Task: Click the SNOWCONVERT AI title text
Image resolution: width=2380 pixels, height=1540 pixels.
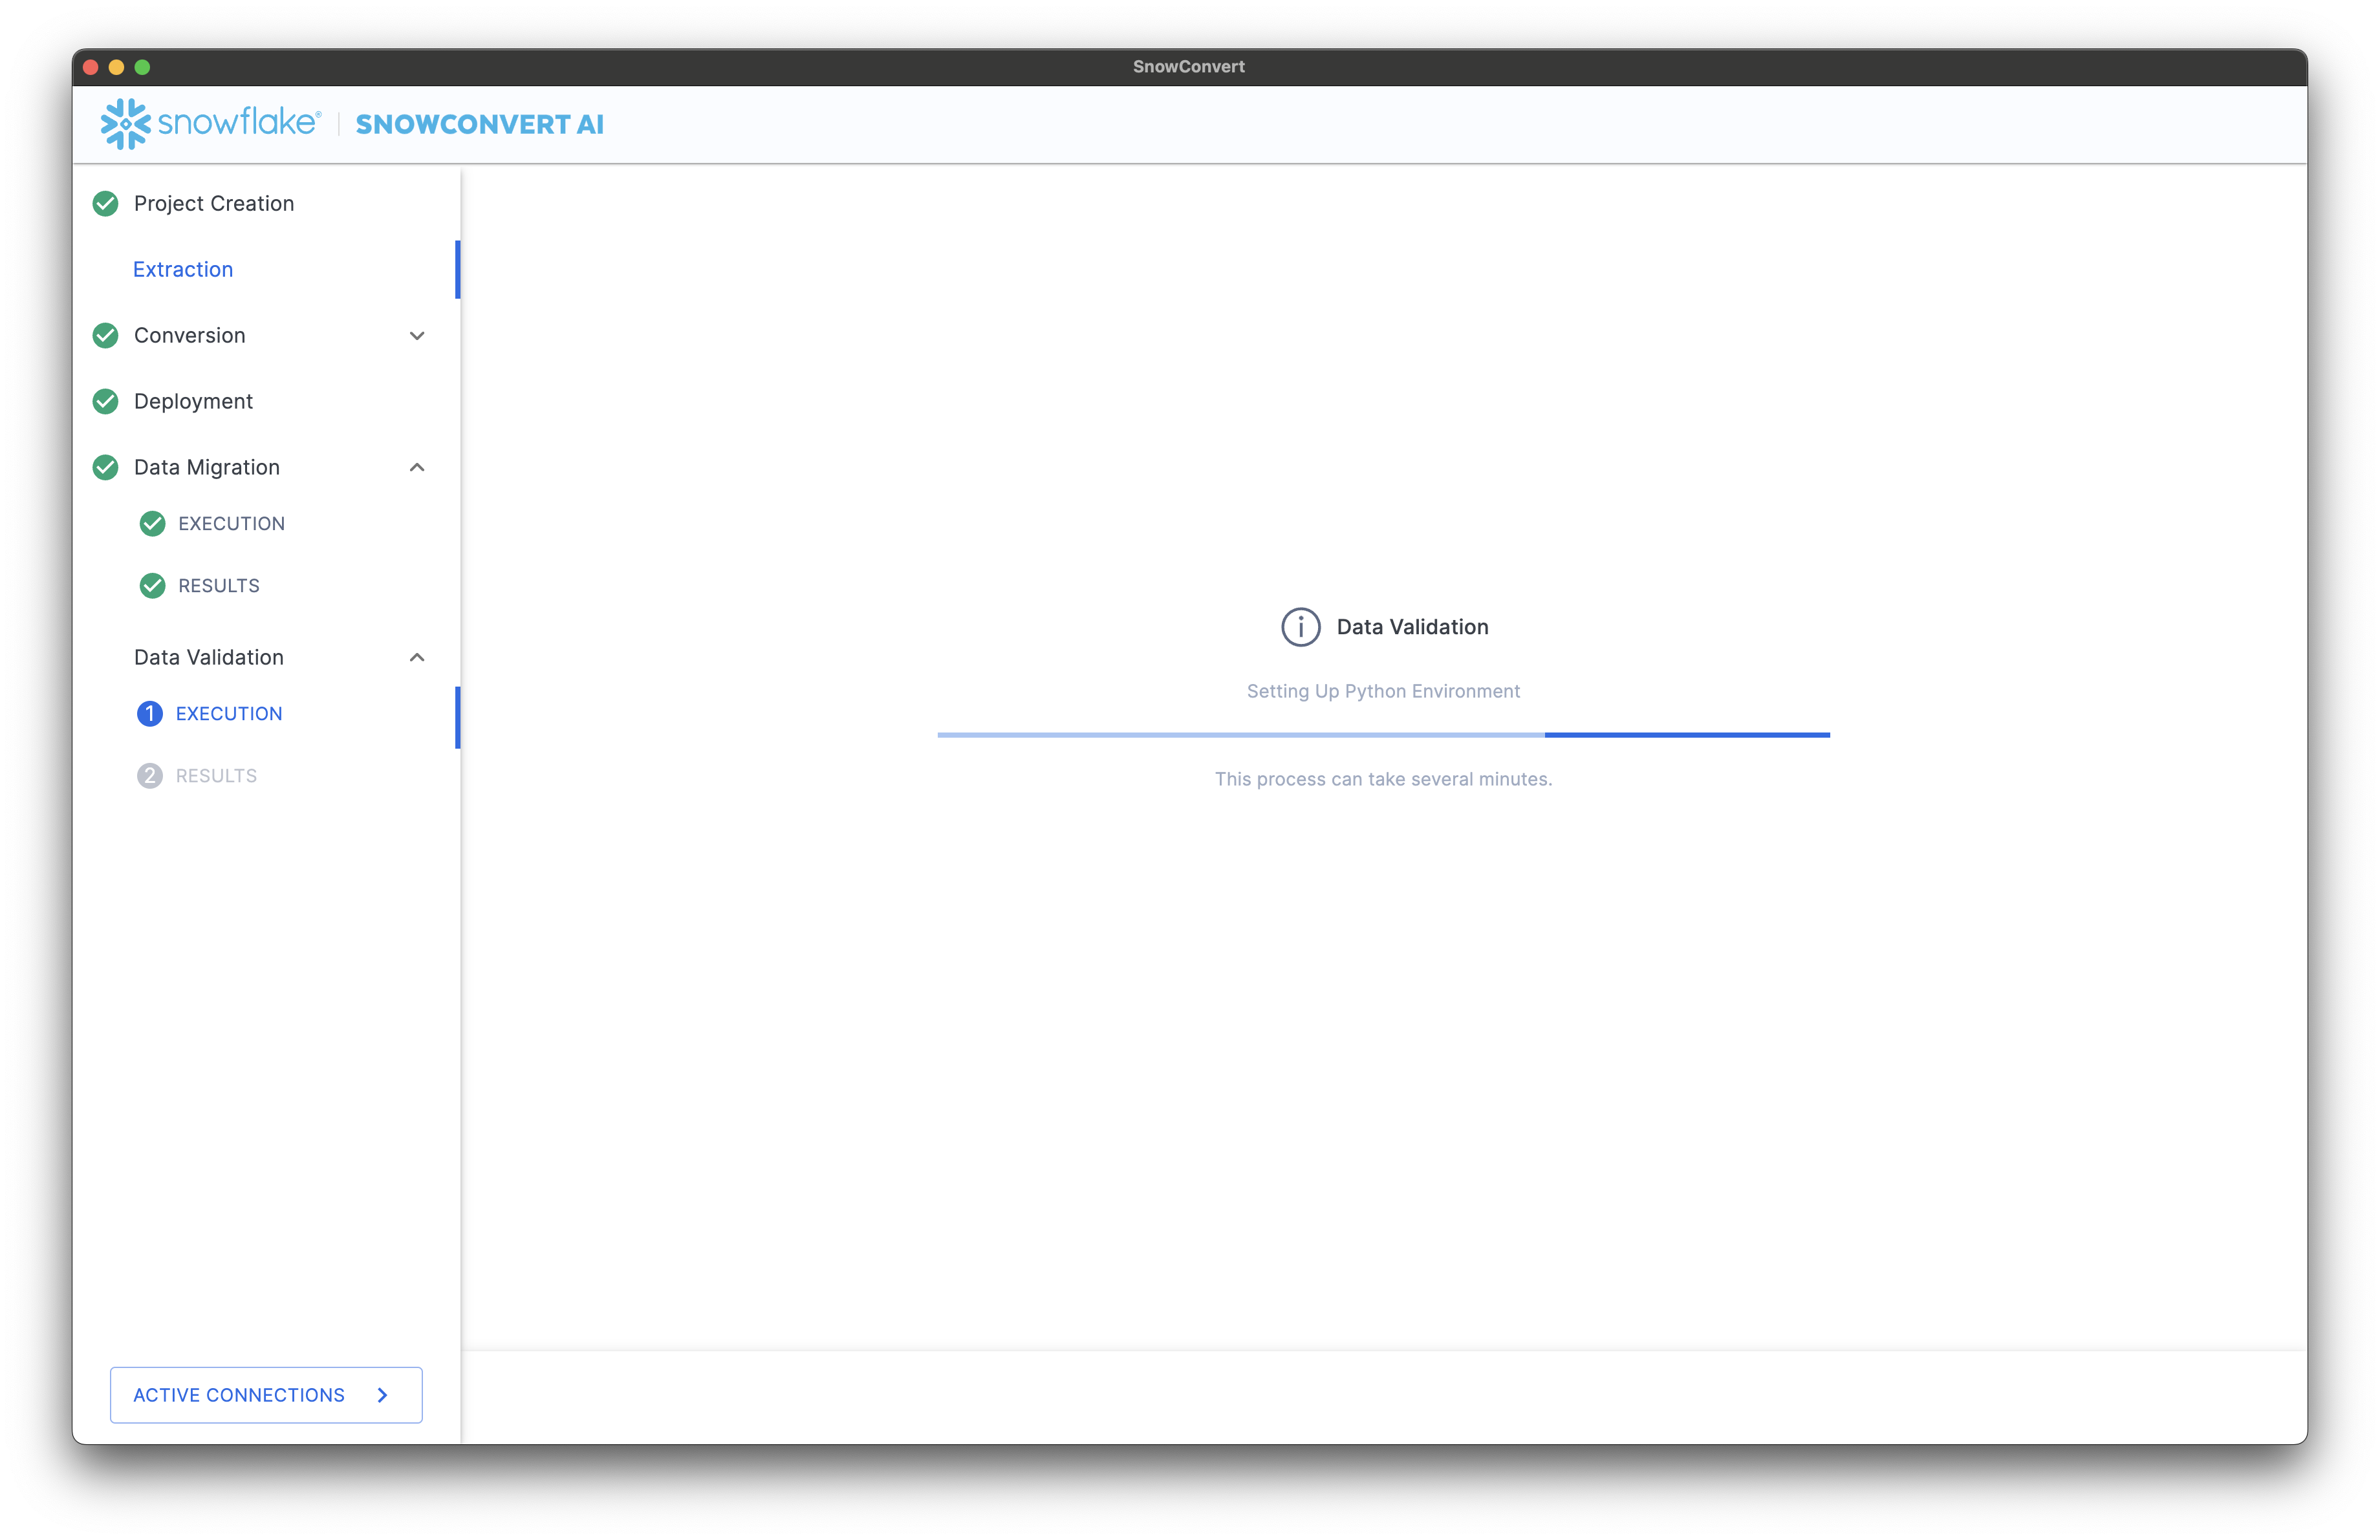Action: (x=479, y=125)
